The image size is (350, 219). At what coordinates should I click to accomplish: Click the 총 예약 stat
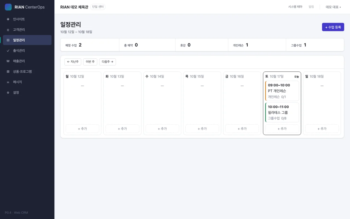pos(147,45)
